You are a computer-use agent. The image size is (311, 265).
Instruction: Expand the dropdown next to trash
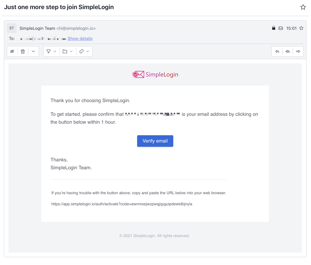[33, 51]
